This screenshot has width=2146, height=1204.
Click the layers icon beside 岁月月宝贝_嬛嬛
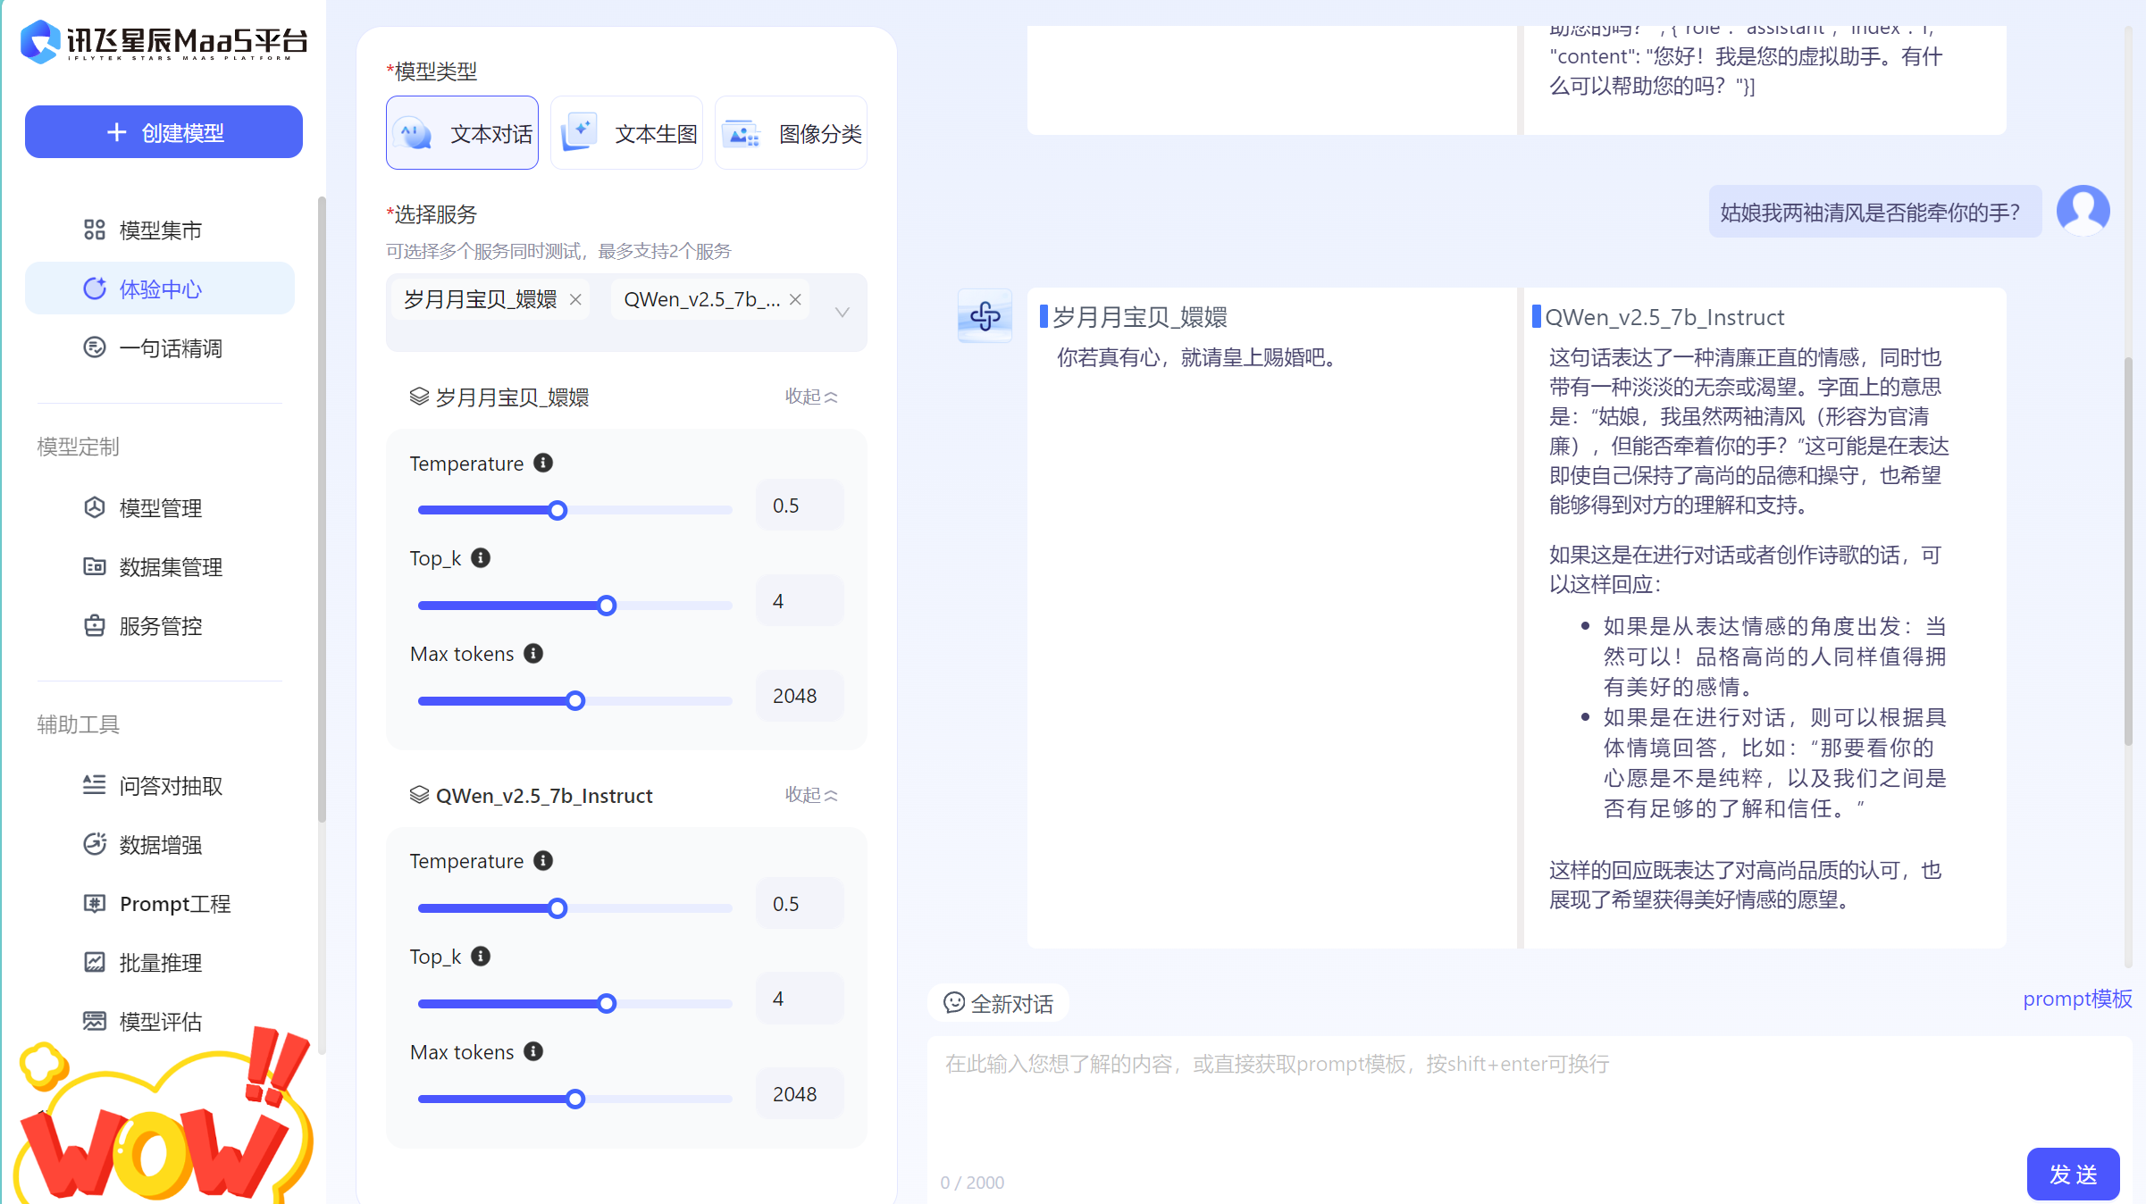tap(419, 397)
